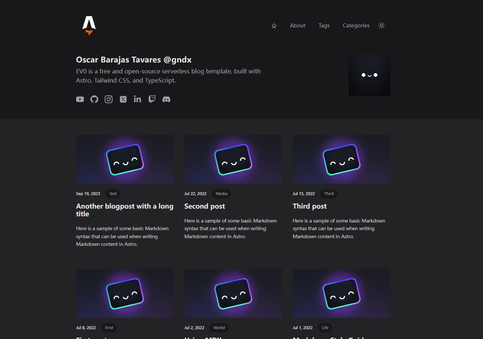483x339 pixels.
Task: Filter by the Media category badge
Action: coord(221,194)
